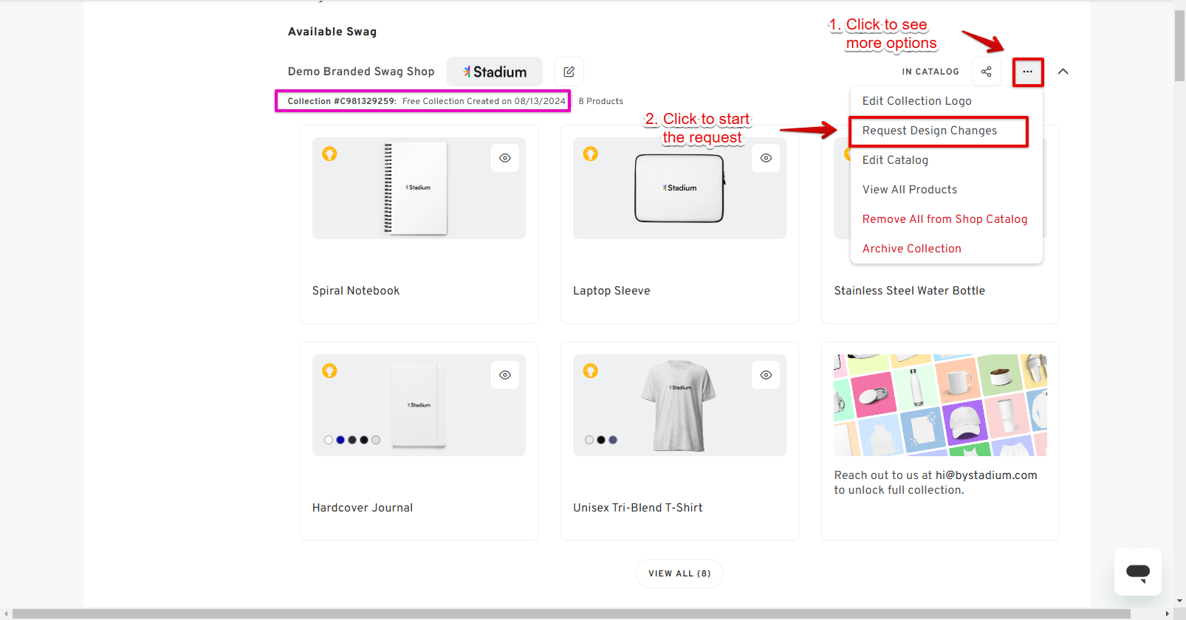The height and width of the screenshot is (620, 1186).
Task: Open Stainless Steel Water Bottle title
Action: pos(909,291)
